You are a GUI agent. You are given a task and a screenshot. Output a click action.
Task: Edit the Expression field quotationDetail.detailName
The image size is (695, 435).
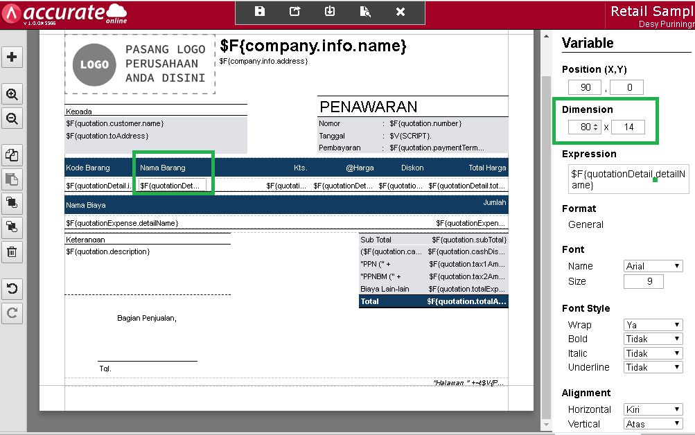point(627,179)
